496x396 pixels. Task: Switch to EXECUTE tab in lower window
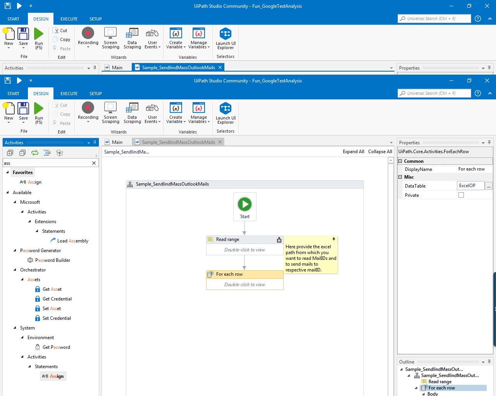tap(69, 94)
